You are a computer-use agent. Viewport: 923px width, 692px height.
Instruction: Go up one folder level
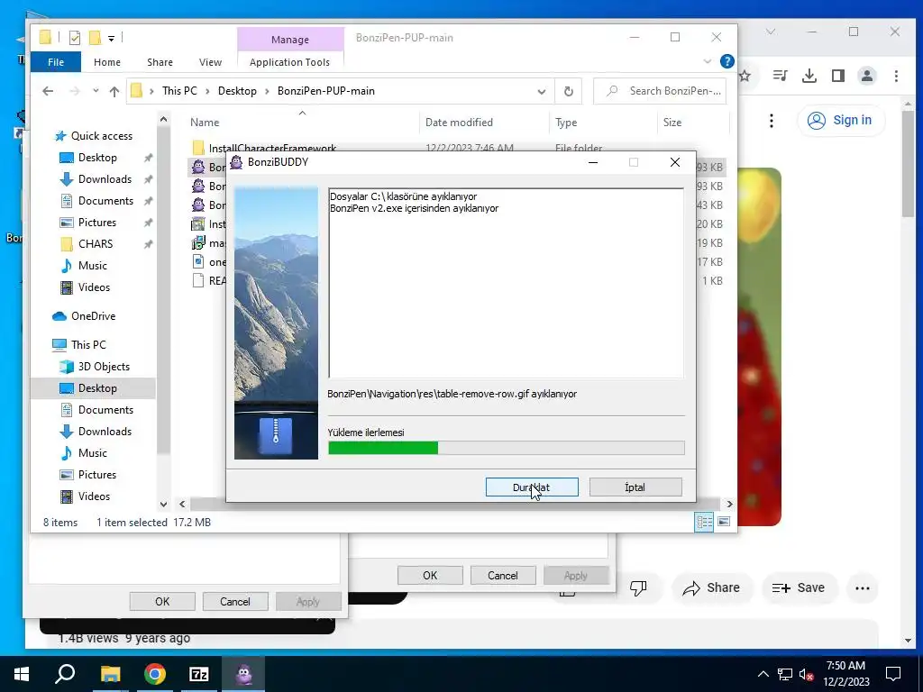114,91
